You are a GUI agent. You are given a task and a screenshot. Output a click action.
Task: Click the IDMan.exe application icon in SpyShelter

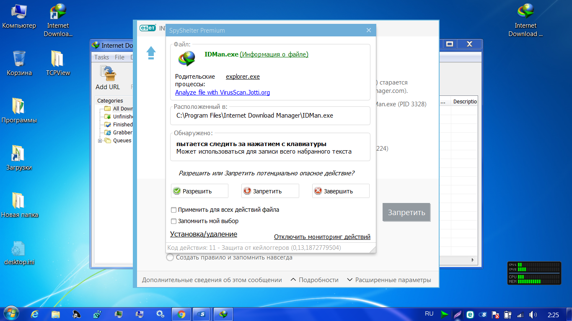(x=186, y=59)
